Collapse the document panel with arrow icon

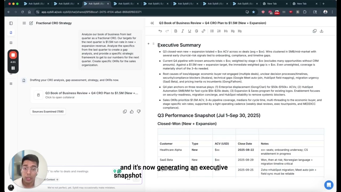(x=152, y=23)
